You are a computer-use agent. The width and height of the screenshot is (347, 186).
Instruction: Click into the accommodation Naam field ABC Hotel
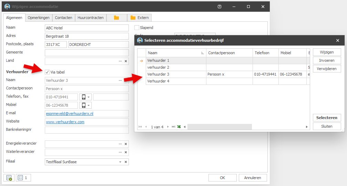point(87,28)
